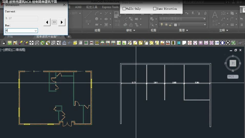245x138 pixels.
Task: Switch to the A360 ribbon tab
Action: [x=78, y=7]
